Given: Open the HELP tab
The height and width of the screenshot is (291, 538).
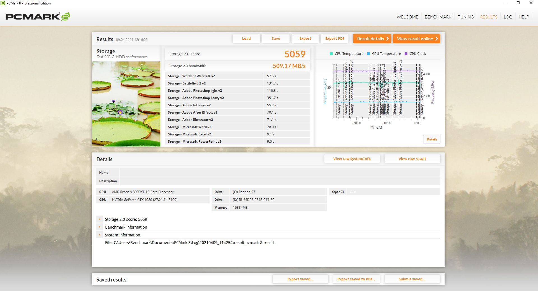Looking at the screenshot, I should [524, 17].
